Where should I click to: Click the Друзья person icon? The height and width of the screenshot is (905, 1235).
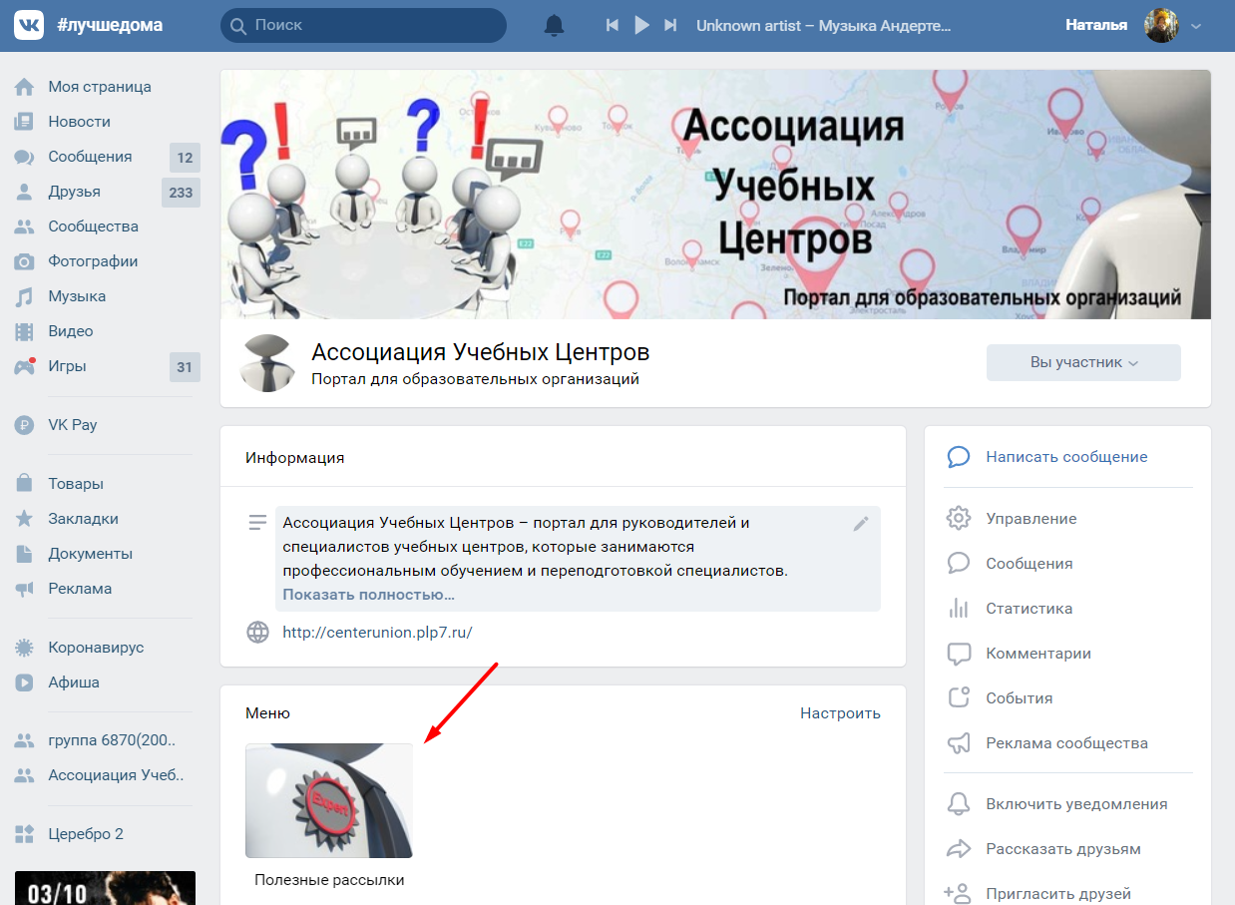(x=25, y=192)
